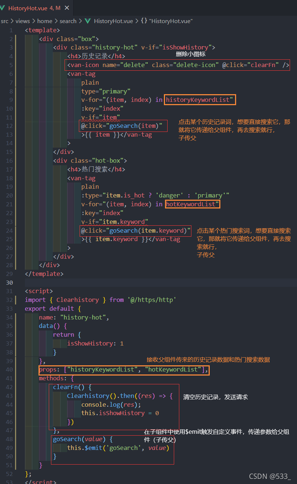Viewport: 297px width, 484px height.
Task: Click isShowHistory: 1 on line 37
Action: tap(95, 344)
